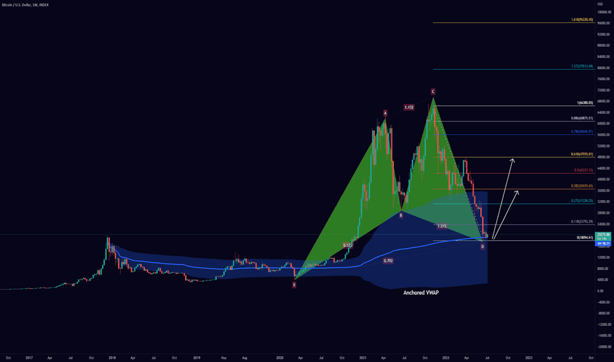Click the 52000.00 price axis label
614x362 pixels.
[x=604, y=146]
